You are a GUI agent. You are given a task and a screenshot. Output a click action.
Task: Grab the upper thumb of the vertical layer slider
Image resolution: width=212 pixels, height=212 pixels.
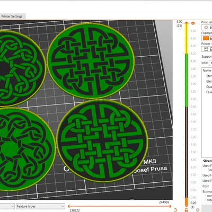pos(187,22)
